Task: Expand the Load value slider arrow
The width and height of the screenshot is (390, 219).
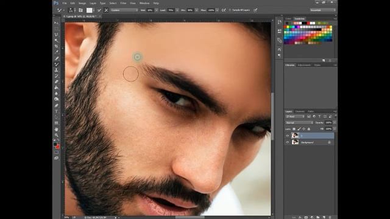Action: coord(177,10)
